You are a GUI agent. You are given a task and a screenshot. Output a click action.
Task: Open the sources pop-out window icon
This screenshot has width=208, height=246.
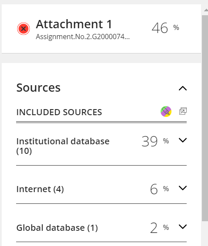click(x=183, y=111)
